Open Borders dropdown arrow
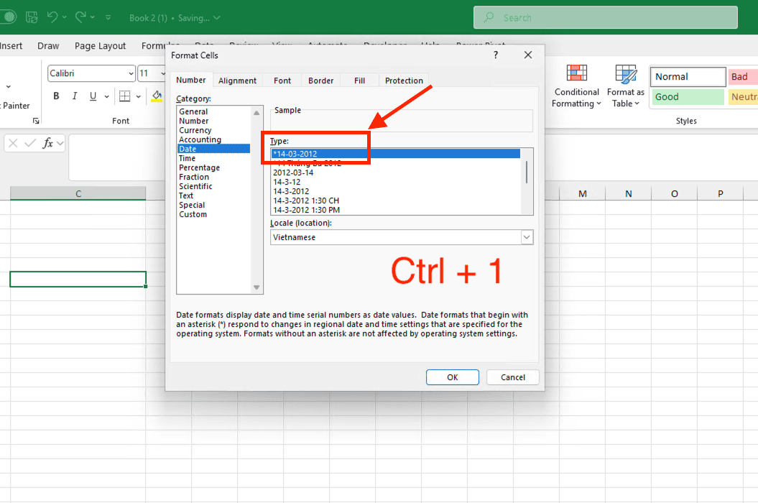This screenshot has height=503, width=758. [138, 96]
